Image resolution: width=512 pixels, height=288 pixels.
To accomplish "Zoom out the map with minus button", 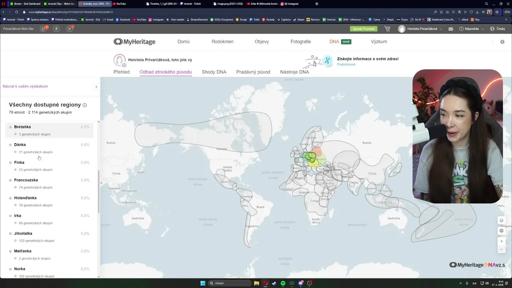I will pos(501,249).
